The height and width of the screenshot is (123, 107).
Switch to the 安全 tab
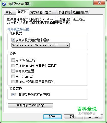(50, 12)
